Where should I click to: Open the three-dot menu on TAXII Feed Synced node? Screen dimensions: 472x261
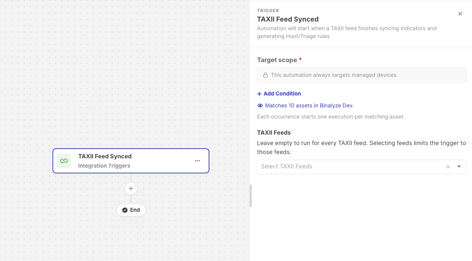pyautogui.click(x=197, y=161)
